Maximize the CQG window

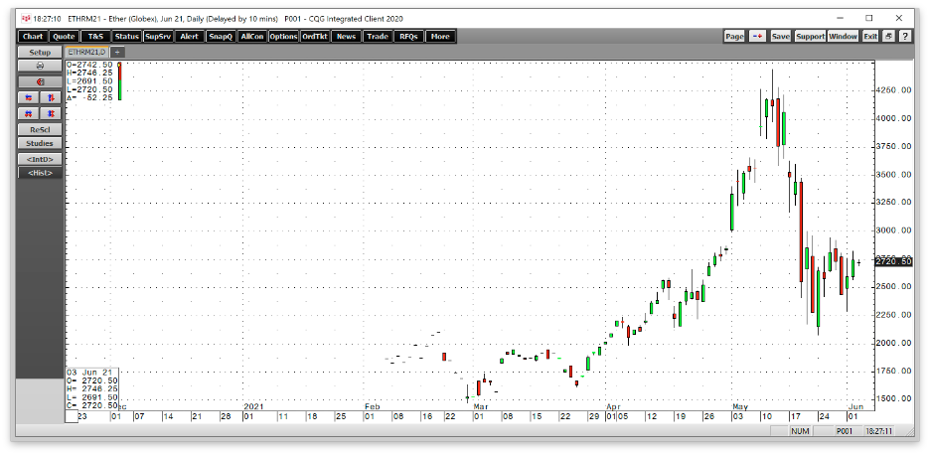click(x=869, y=19)
